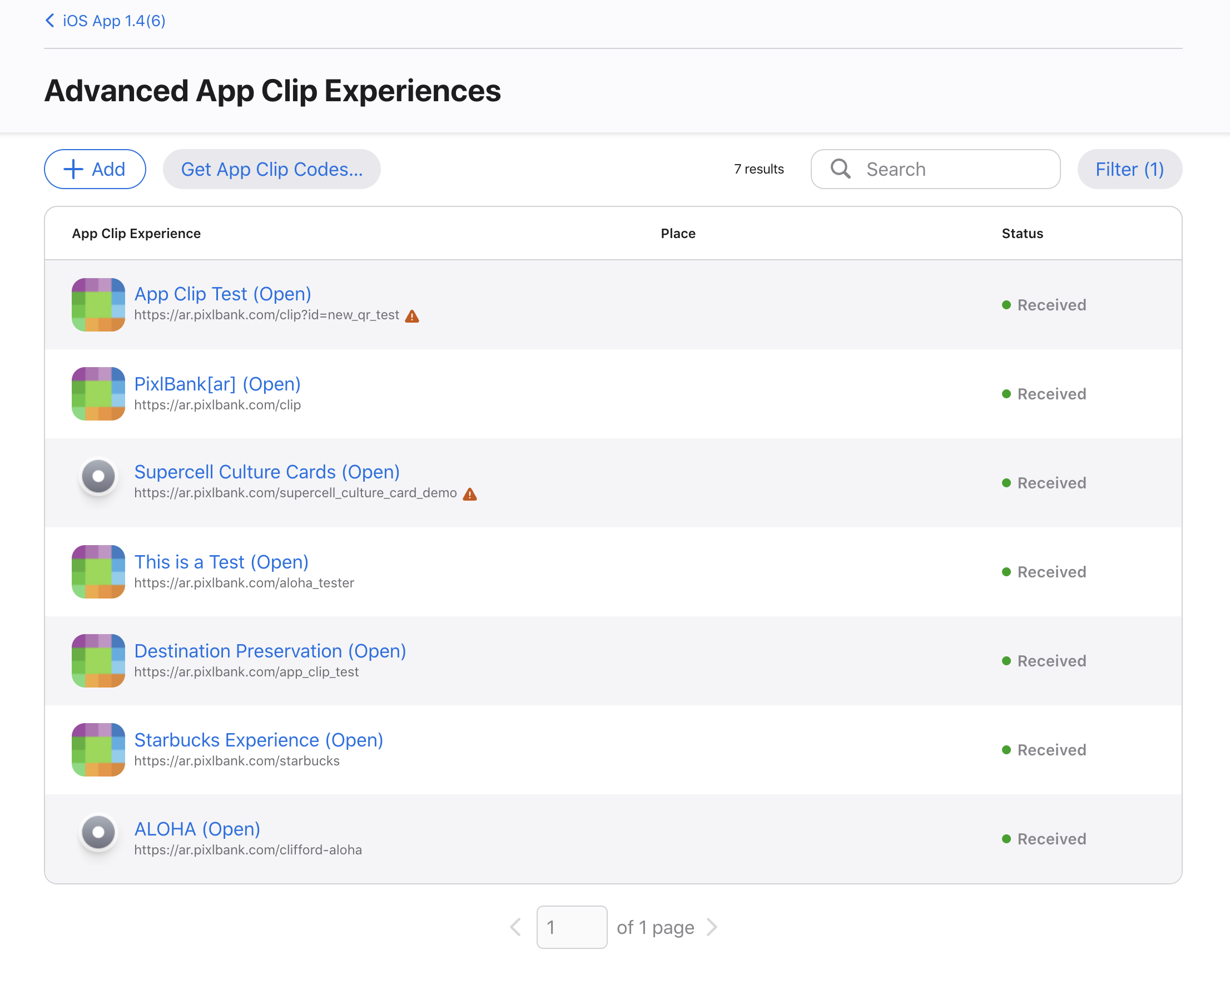Go to the previous page arrow
1230x989 pixels.
tap(515, 927)
